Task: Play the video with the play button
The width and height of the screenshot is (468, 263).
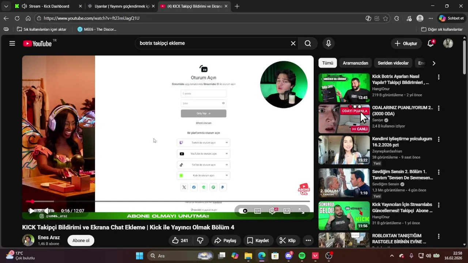Action: coord(31,211)
